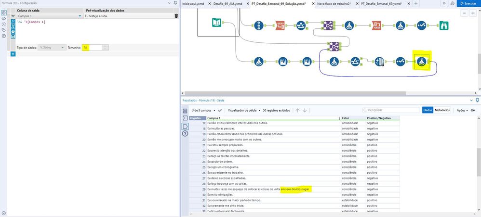Select the bottom-row Select checkmark tool
The image size is (481, 217).
(x=401, y=62)
